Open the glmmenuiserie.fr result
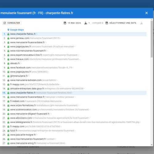Screen dimensions: 154x154 pyautogui.click(x=19, y=76)
